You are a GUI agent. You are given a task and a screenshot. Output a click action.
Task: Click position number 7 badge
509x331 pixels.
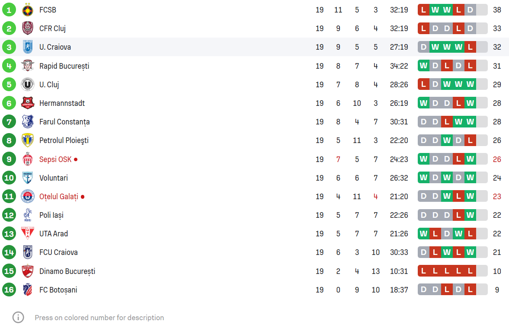coord(9,122)
